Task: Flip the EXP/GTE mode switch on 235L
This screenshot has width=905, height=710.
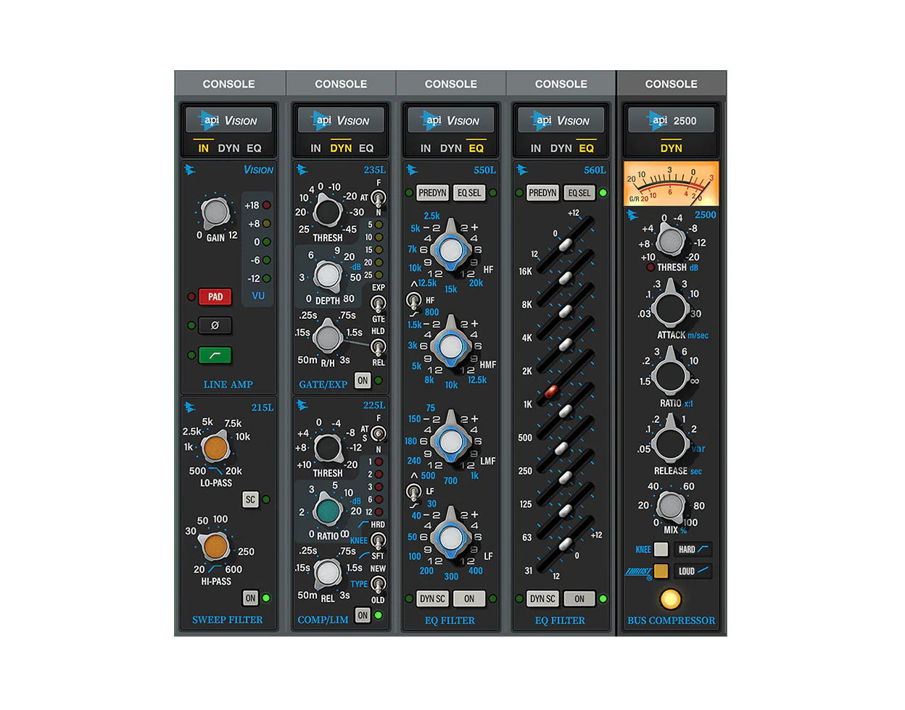Action: 378,304
